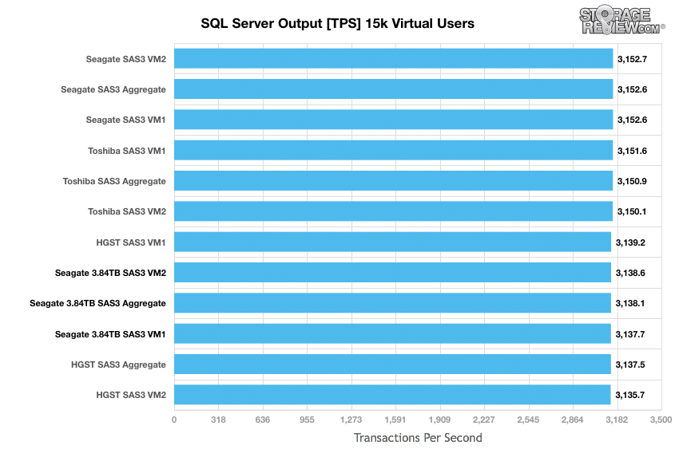Click the value 3,139.2
This screenshot has height=461, width=679.
630,242
